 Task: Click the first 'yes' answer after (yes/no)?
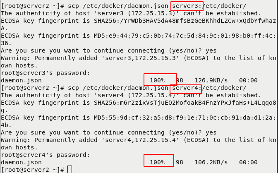(x=211, y=51)
